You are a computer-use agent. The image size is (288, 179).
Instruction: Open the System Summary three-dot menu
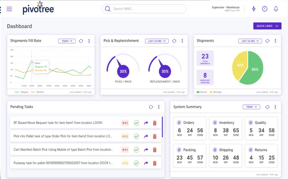(x=275, y=107)
